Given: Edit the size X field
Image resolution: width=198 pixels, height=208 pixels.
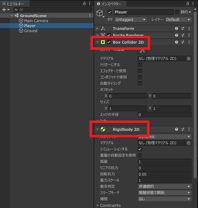Looking at the screenshot, I should 128,108.
